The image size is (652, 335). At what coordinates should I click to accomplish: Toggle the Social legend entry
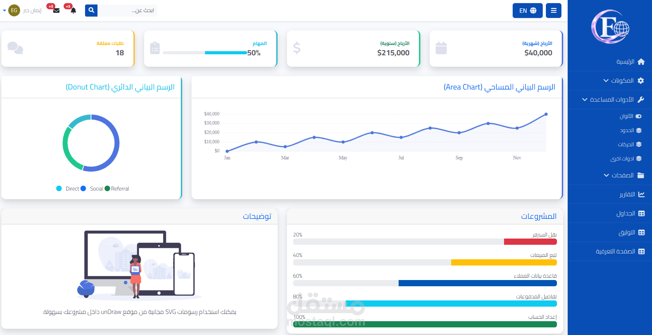click(92, 188)
